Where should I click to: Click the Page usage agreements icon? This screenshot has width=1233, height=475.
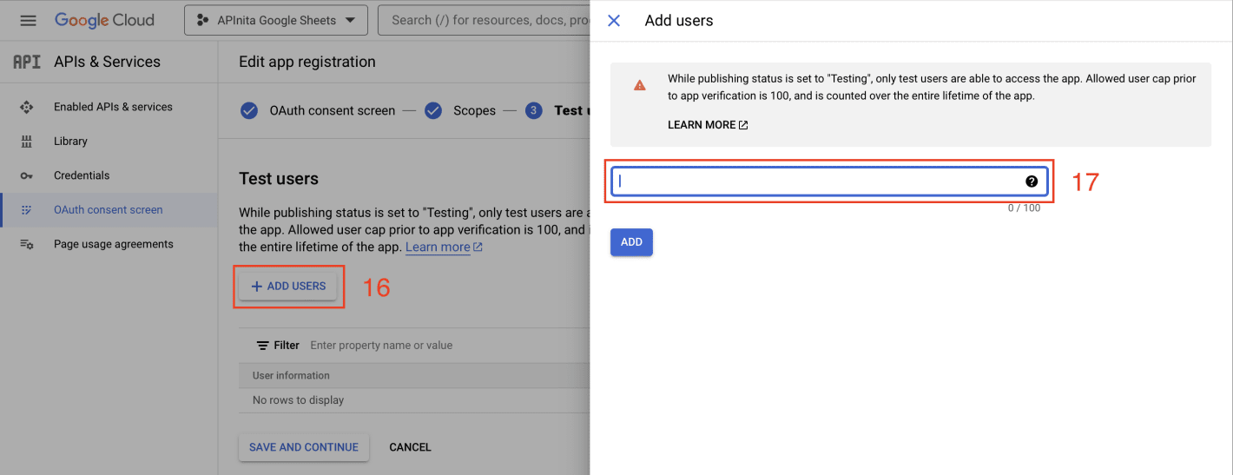click(x=26, y=244)
